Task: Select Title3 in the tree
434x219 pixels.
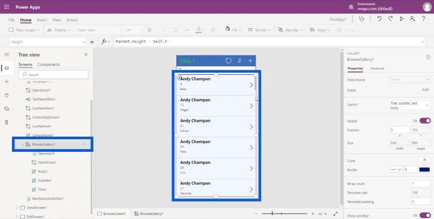Action: (x=42, y=189)
